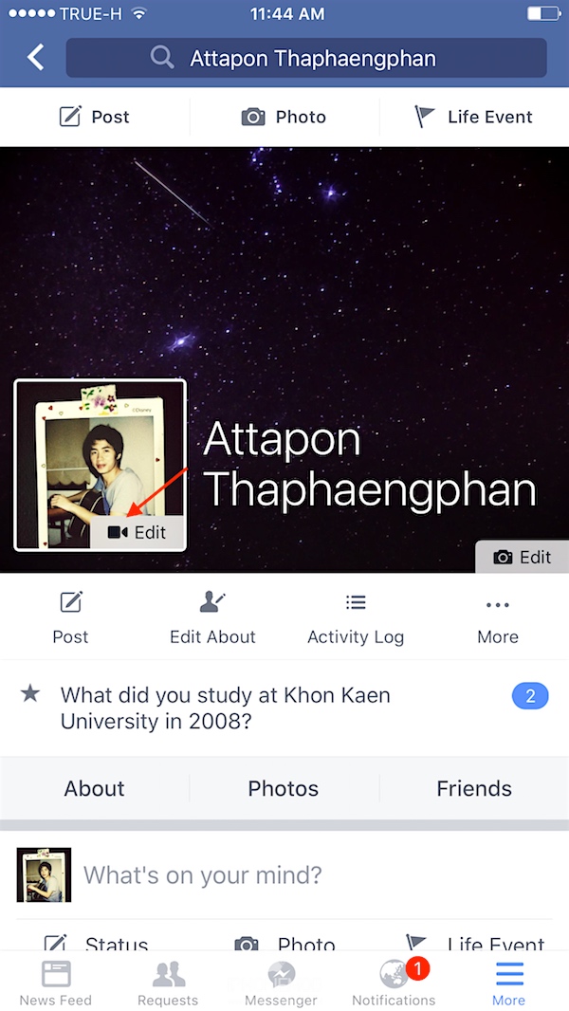
Task: Add a Life Event from top bar
Action: click(473, 117)
